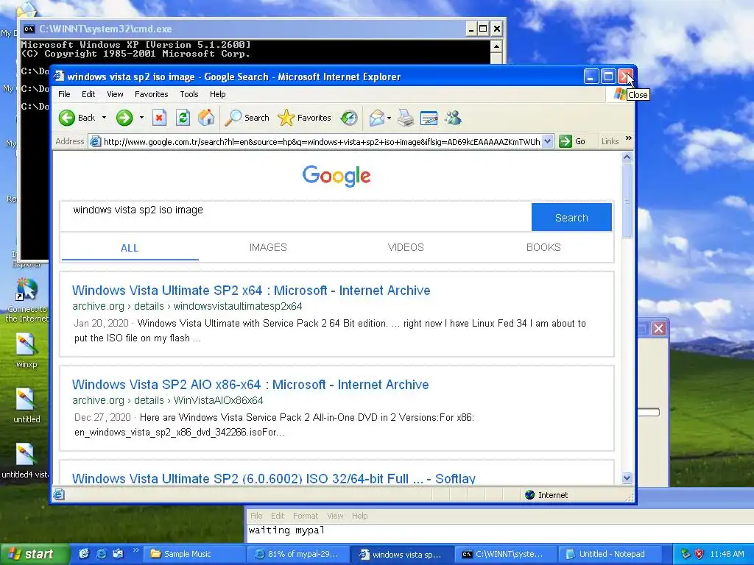
Task: Refresh the page in Internet Explorer
Action: [183, 118]
